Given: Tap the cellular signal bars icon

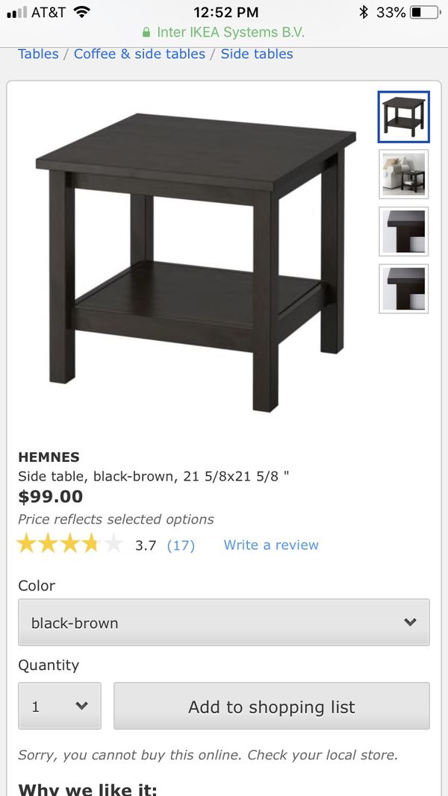Looking at the screenshot, I should [x=16, y=12].
